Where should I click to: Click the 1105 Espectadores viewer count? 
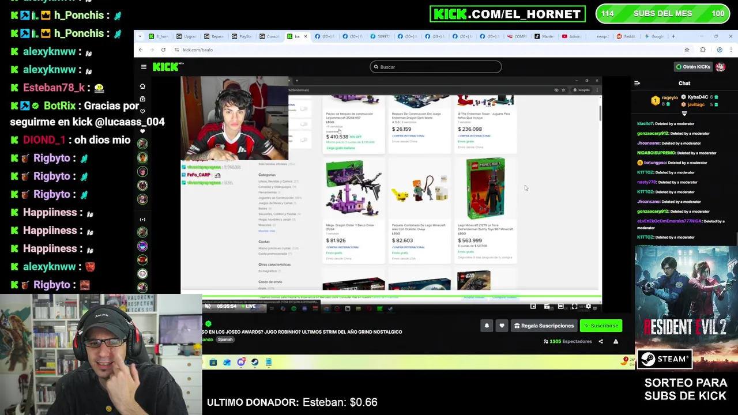[567, 341]
